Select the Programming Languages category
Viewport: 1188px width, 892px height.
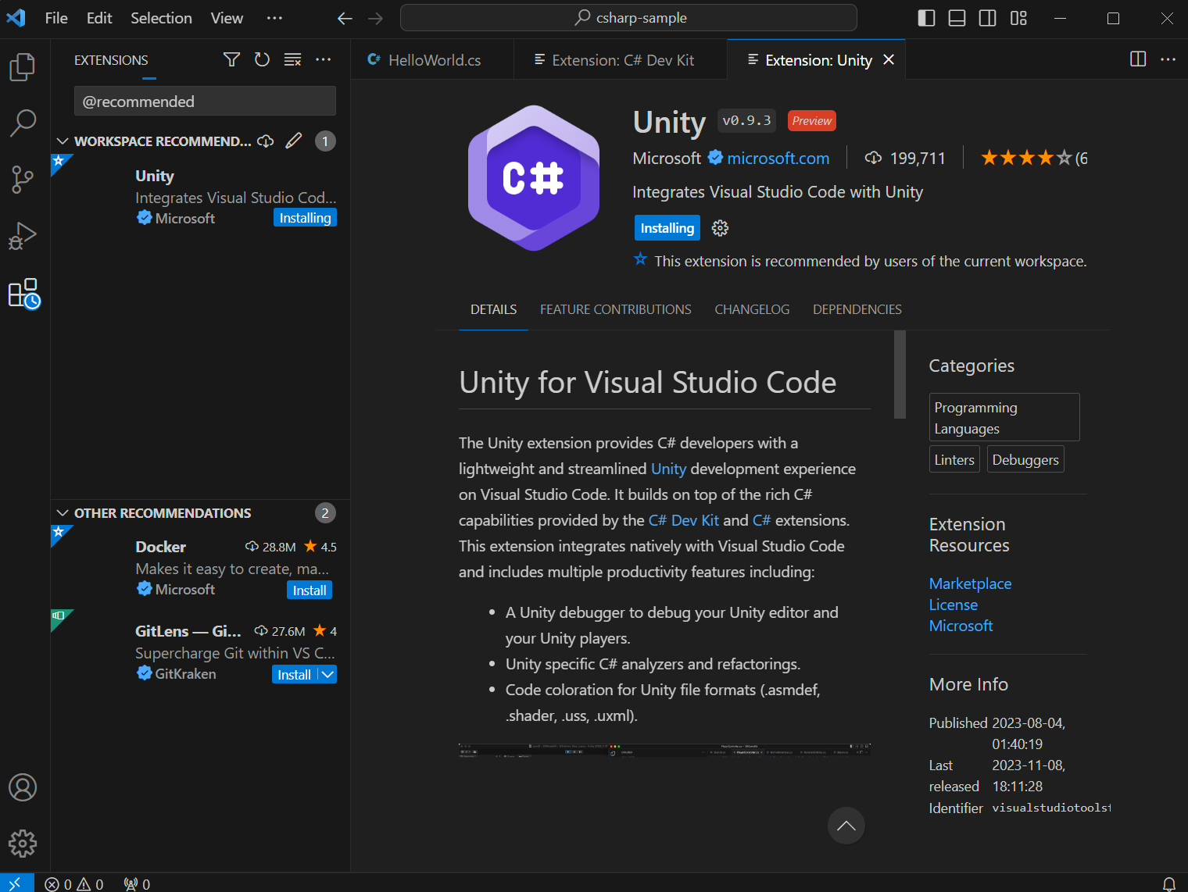1004,418
